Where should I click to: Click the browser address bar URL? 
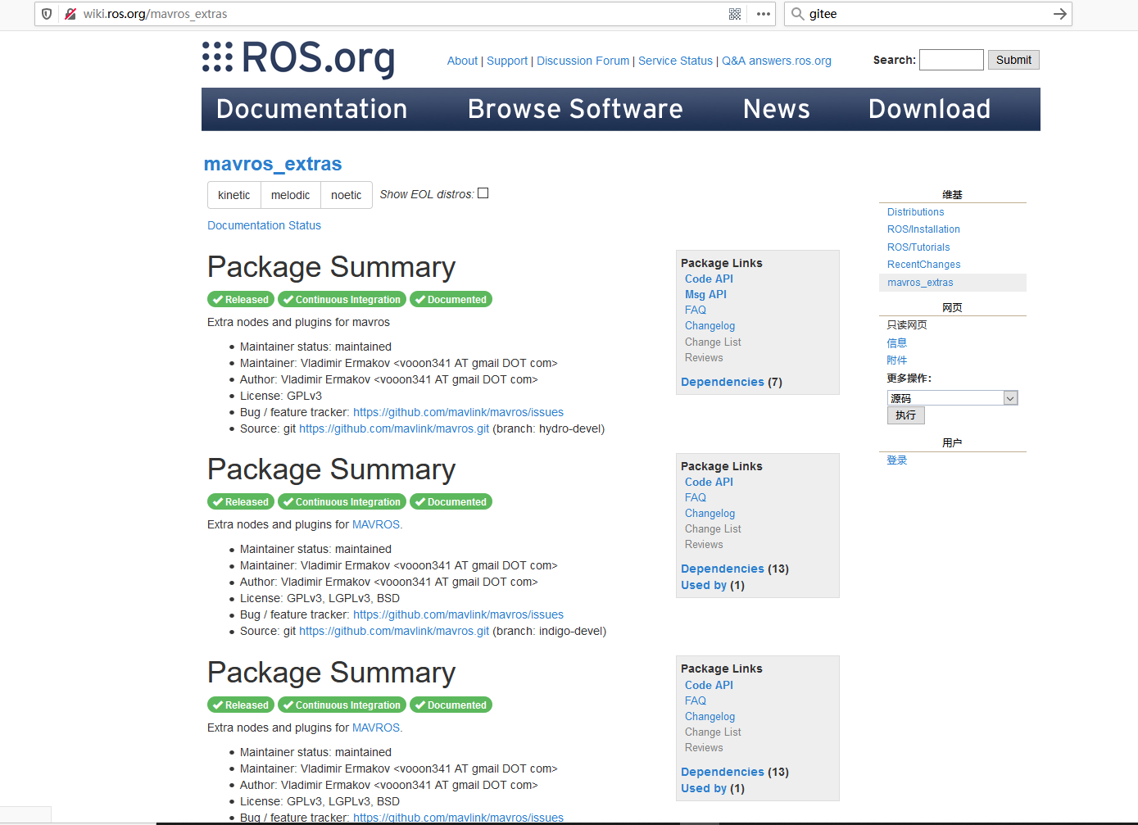156,14
